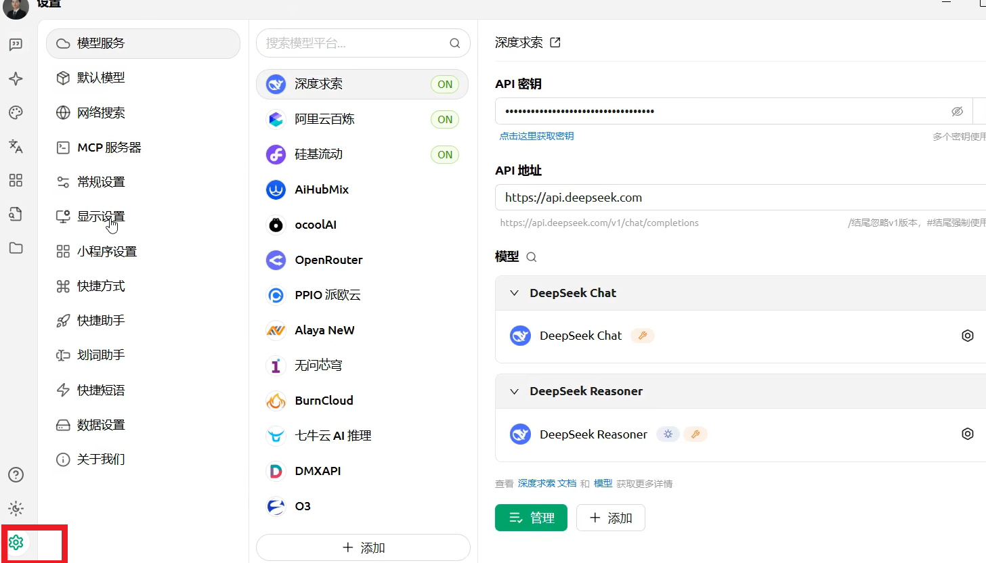Screen dimensions: 986x563
Task: Select Alaya NeW provider
Action: [x=362, y=331]
